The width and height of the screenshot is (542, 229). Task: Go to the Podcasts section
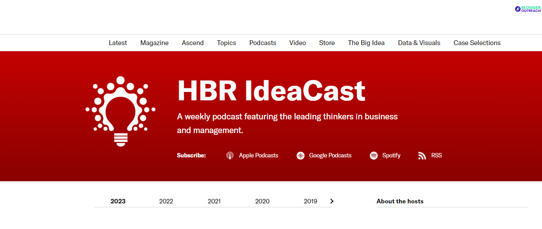click(x=263, y=43)
